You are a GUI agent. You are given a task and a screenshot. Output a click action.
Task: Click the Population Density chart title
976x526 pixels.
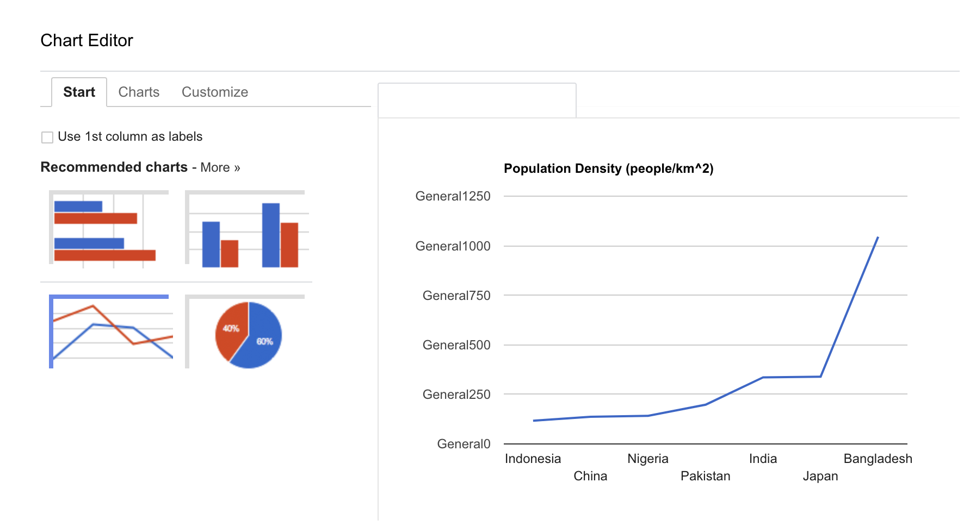pos(609,168)
